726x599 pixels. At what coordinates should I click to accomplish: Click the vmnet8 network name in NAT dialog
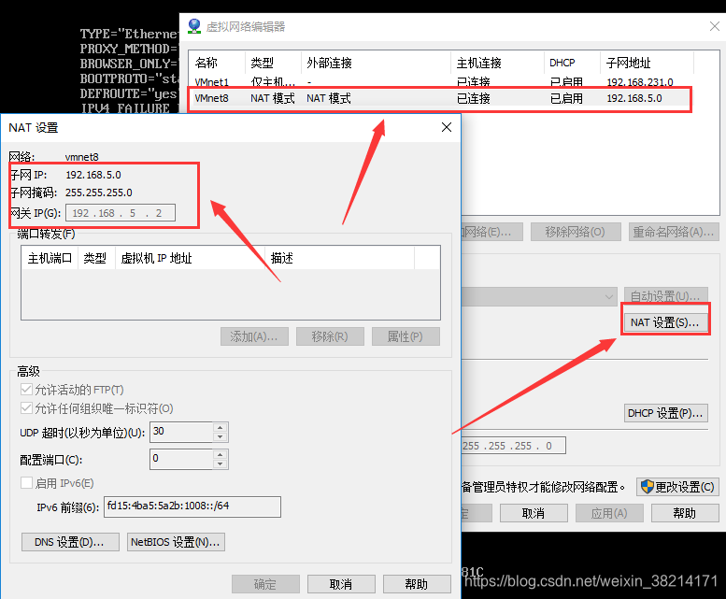click(82, 157)
